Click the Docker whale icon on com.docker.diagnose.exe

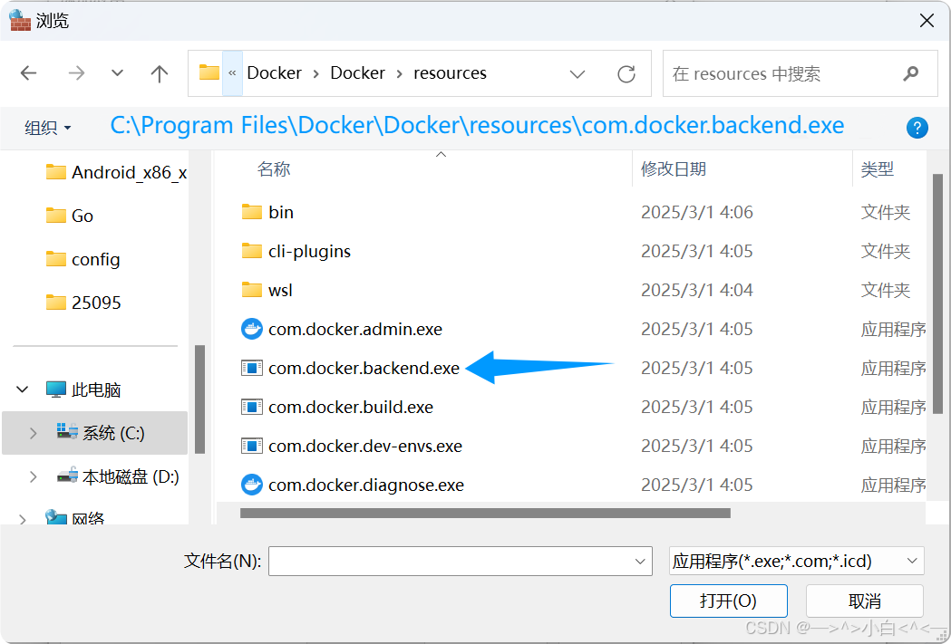(251, 485)
